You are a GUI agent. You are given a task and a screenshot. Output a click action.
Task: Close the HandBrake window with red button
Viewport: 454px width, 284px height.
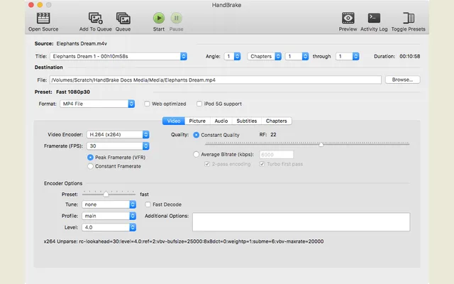tap(31, 5)
